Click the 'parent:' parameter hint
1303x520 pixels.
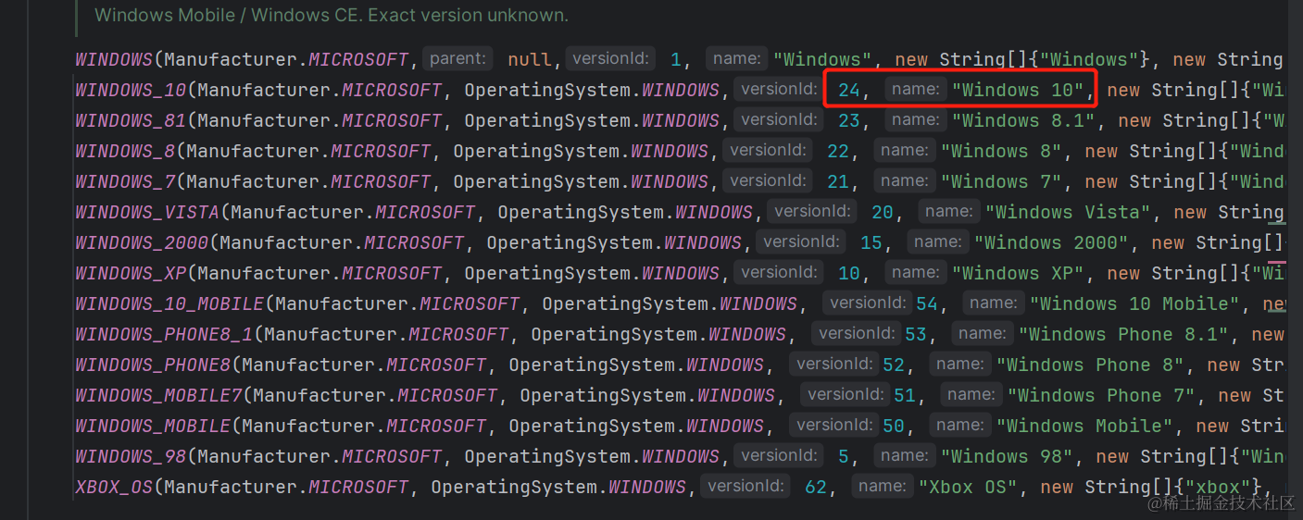click(457, 58)
